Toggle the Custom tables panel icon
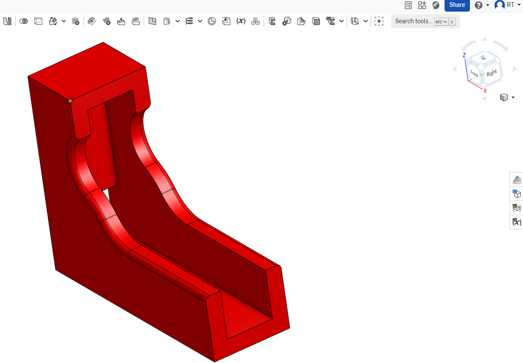 click(516, 208)
